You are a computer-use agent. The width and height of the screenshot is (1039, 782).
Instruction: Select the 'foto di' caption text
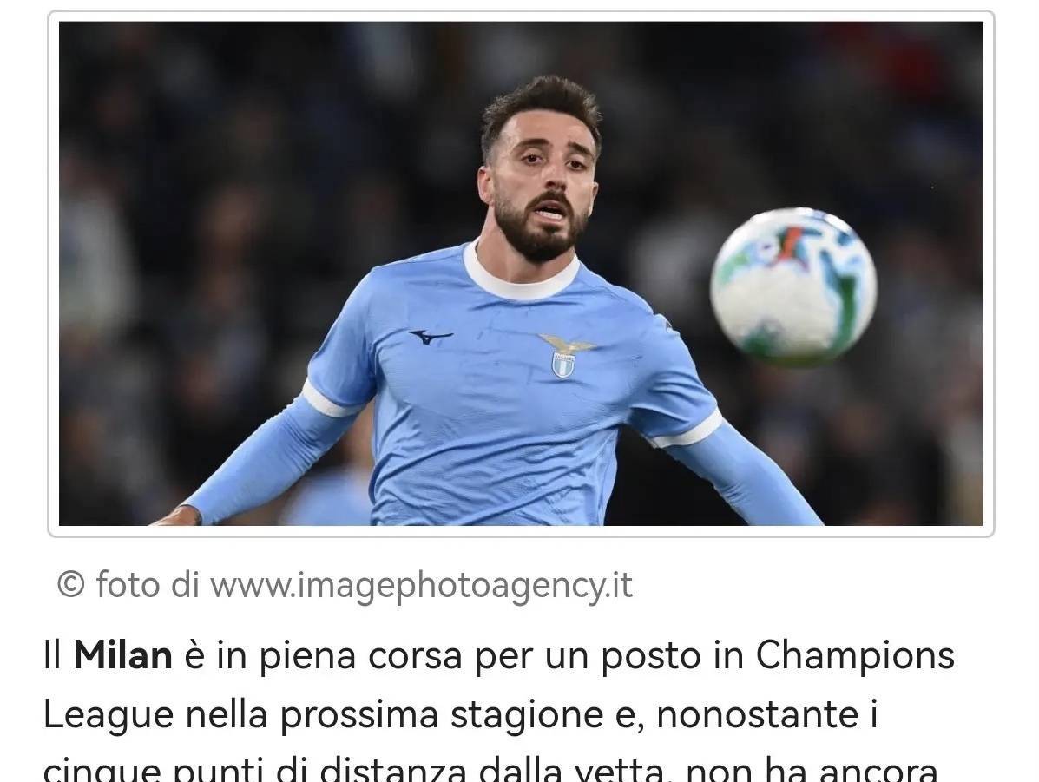147,585
